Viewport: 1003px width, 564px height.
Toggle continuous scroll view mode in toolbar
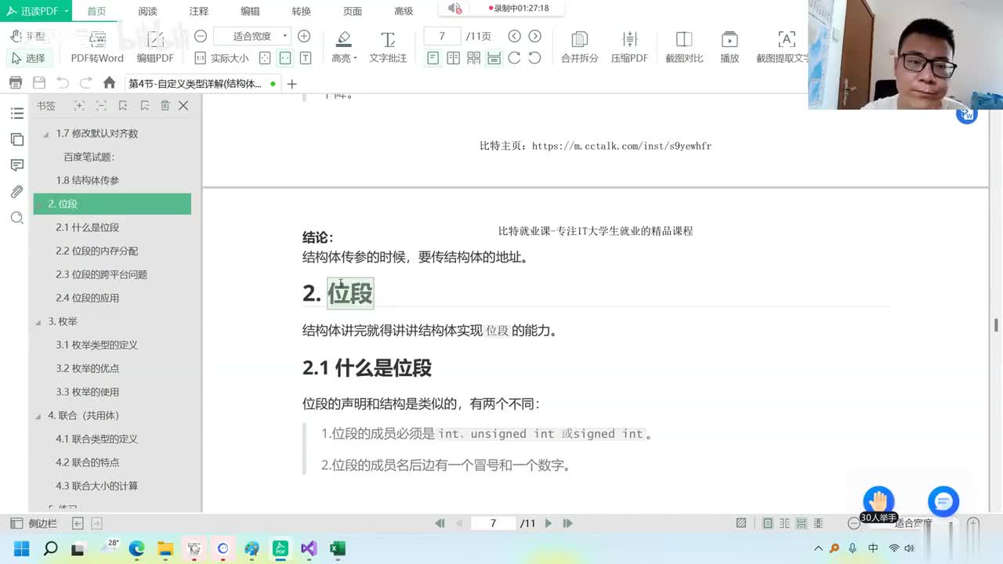494,58
